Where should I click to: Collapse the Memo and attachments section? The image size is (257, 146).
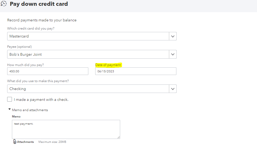[x=10, y=109]
